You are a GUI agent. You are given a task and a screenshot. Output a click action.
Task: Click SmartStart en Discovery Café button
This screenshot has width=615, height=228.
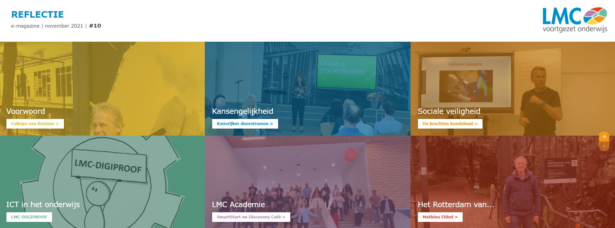point(251,217)
